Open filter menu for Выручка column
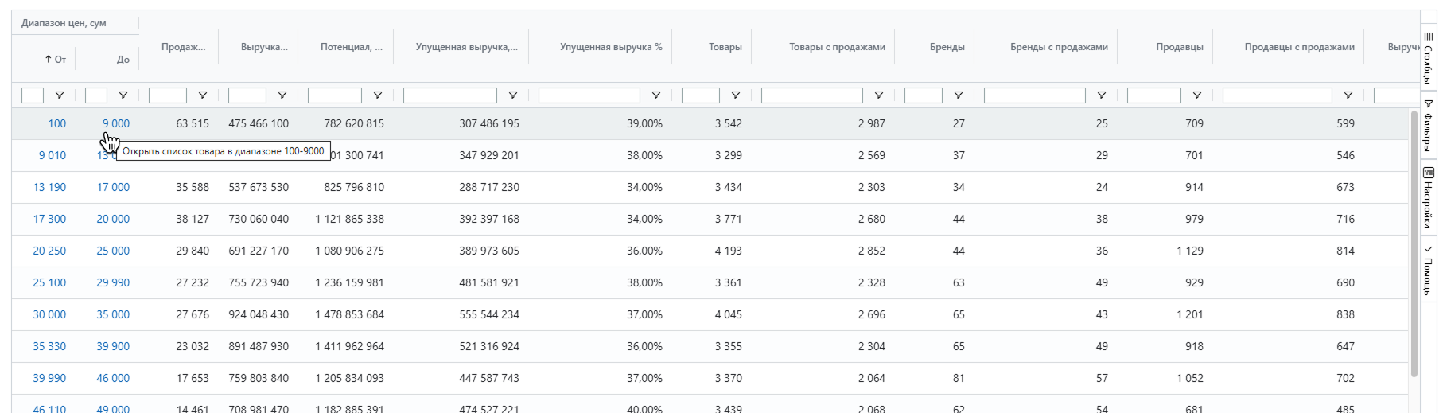 (282, 95)
